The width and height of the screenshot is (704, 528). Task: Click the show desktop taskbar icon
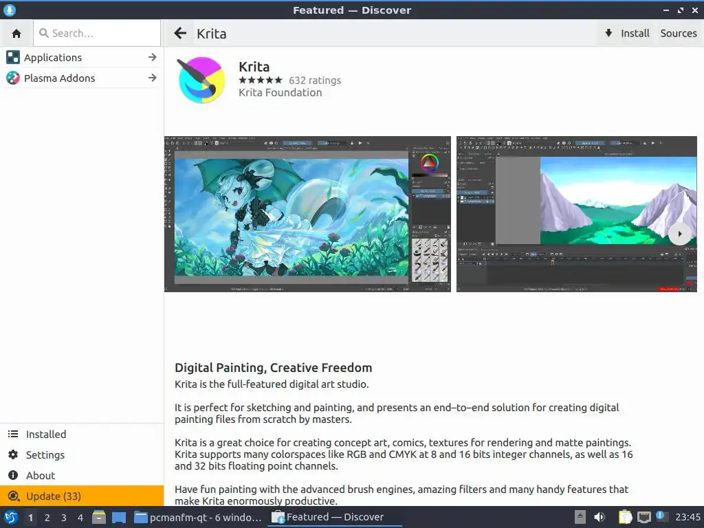click(119, 518)
